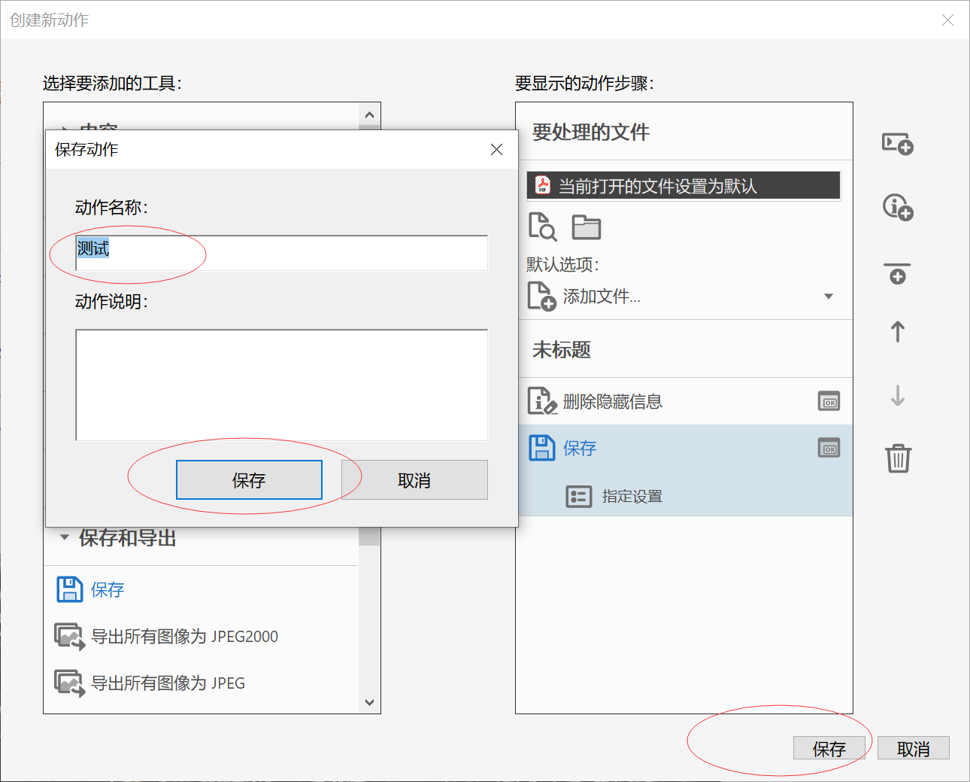This screenshot has height=782, width=970.
Task: Click the Add file to action icon
Action: [897, 143]
